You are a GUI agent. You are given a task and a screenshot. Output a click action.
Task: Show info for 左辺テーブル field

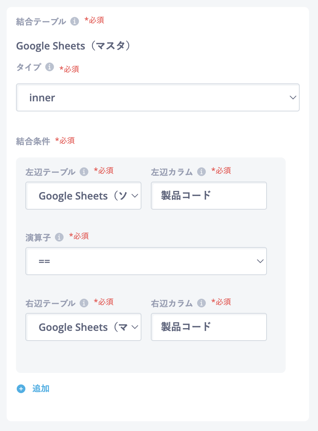(84, 172)
